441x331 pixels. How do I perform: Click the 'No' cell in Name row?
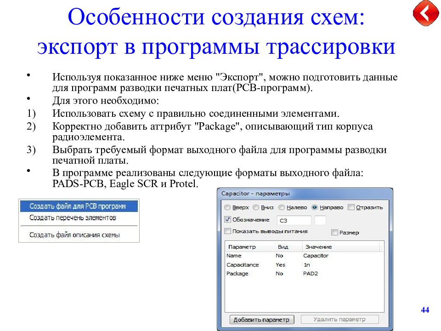(279, 256)
